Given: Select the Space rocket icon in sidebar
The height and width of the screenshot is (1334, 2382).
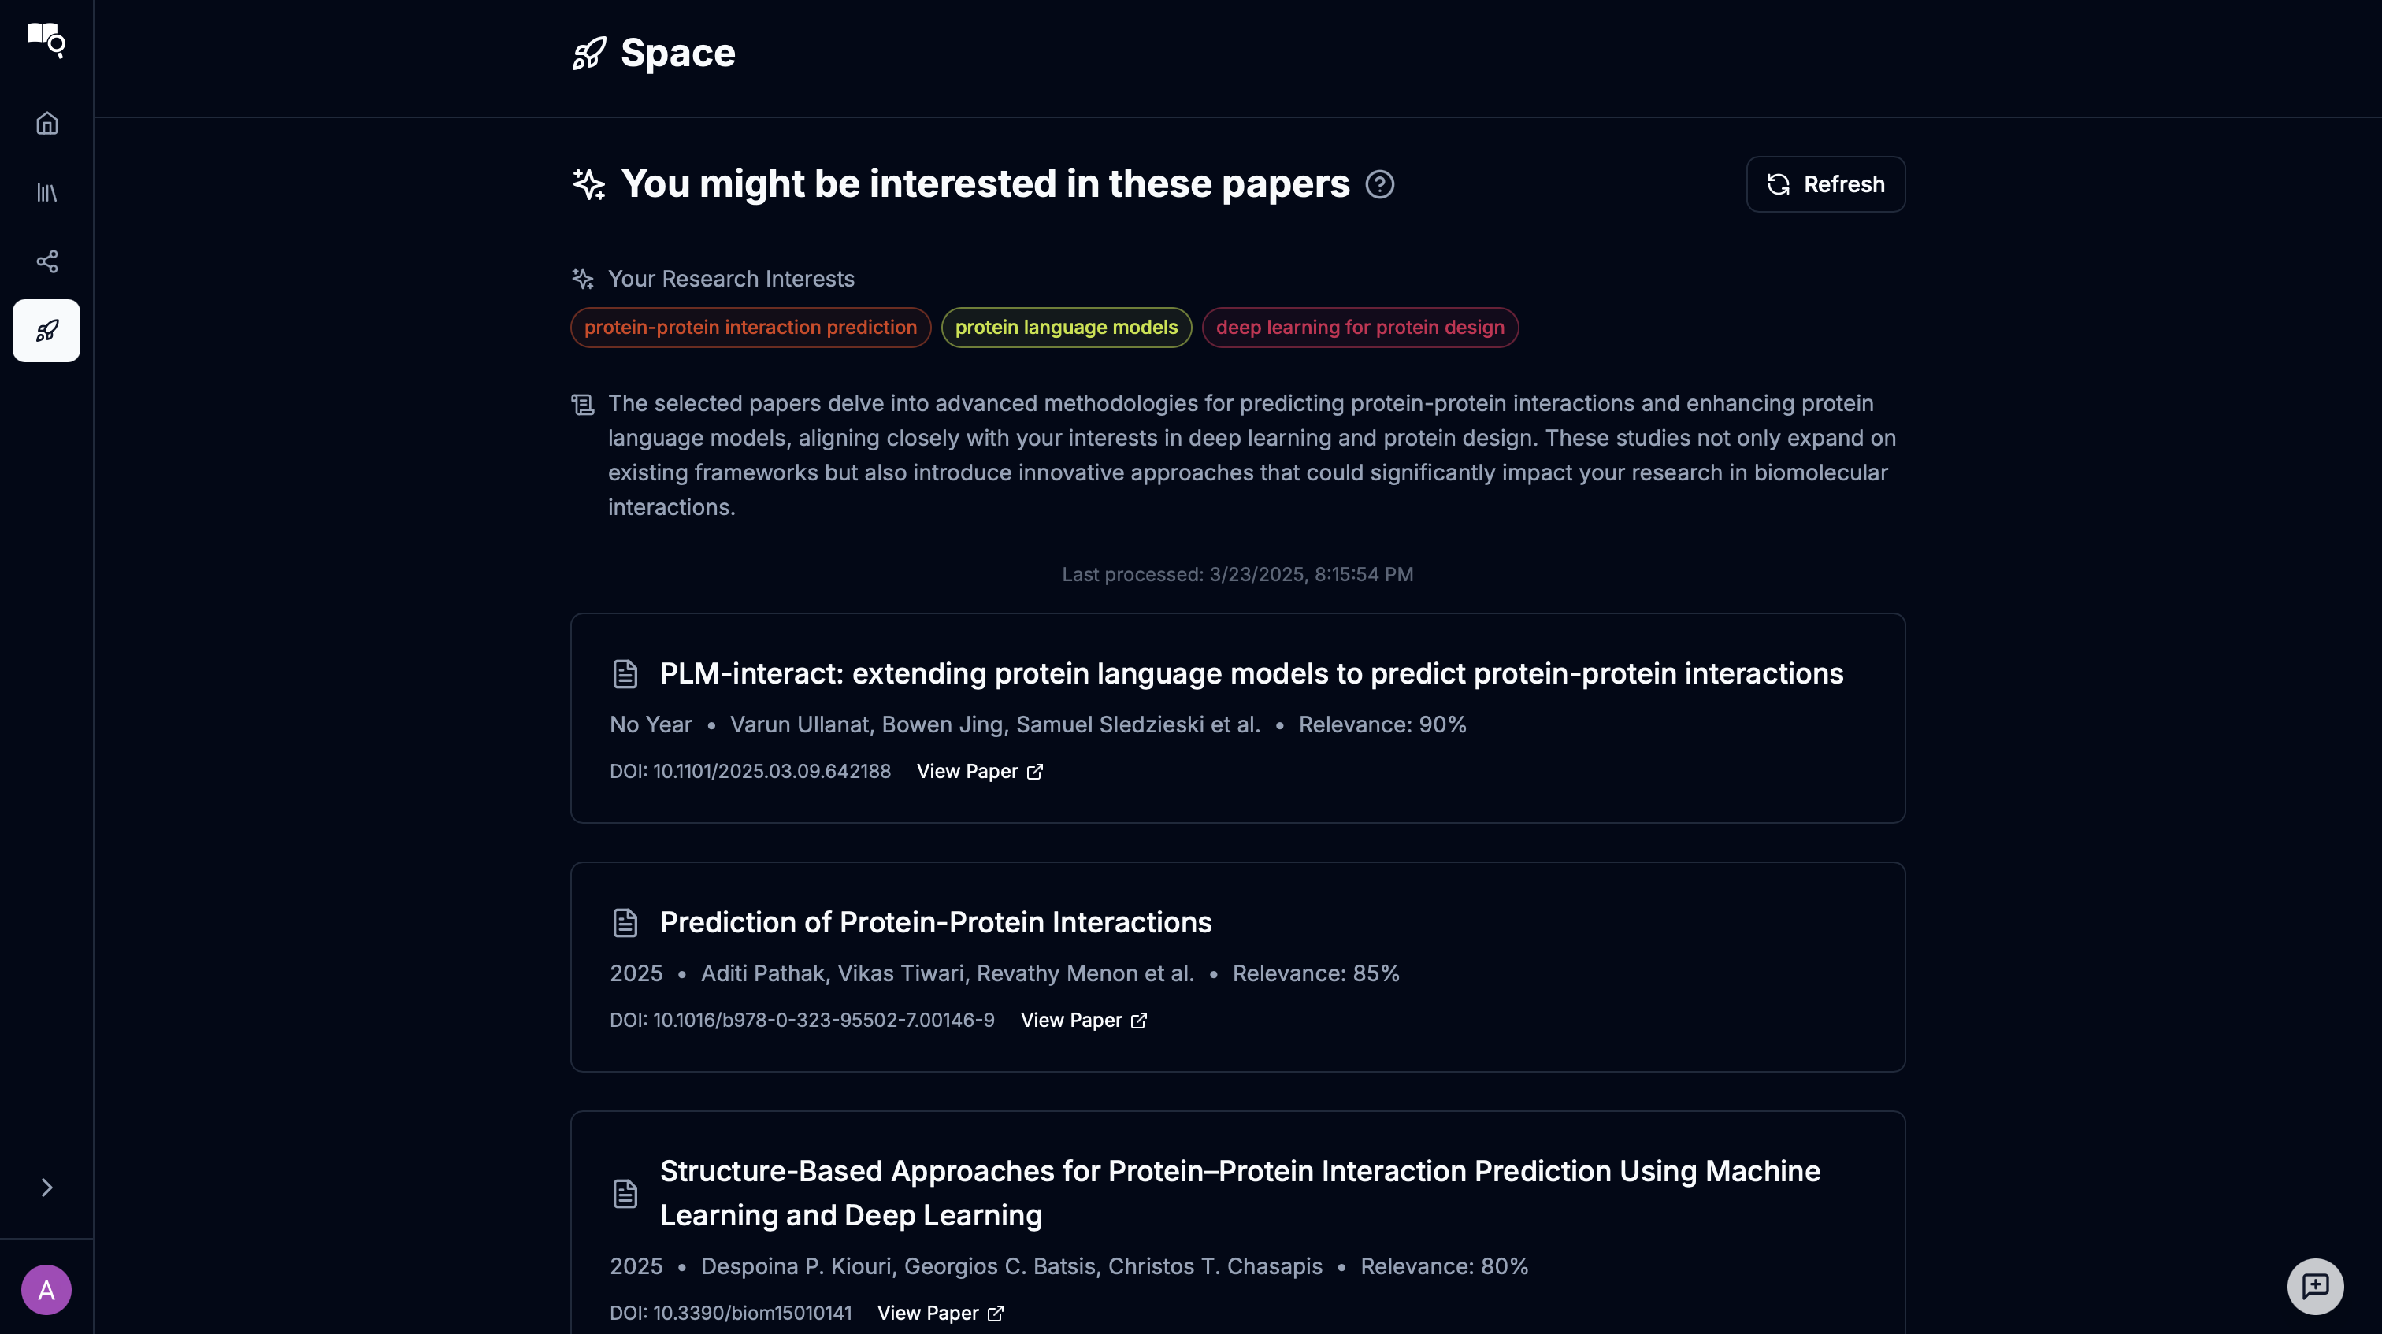Looking at the screenshot, I should (46, 331).
